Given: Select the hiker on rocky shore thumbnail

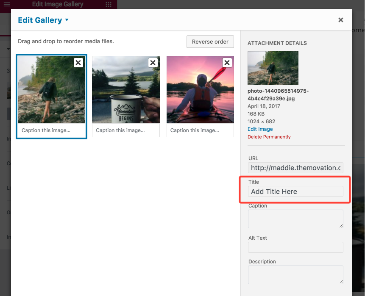Looking at the screenshot, I should [51, 89].
